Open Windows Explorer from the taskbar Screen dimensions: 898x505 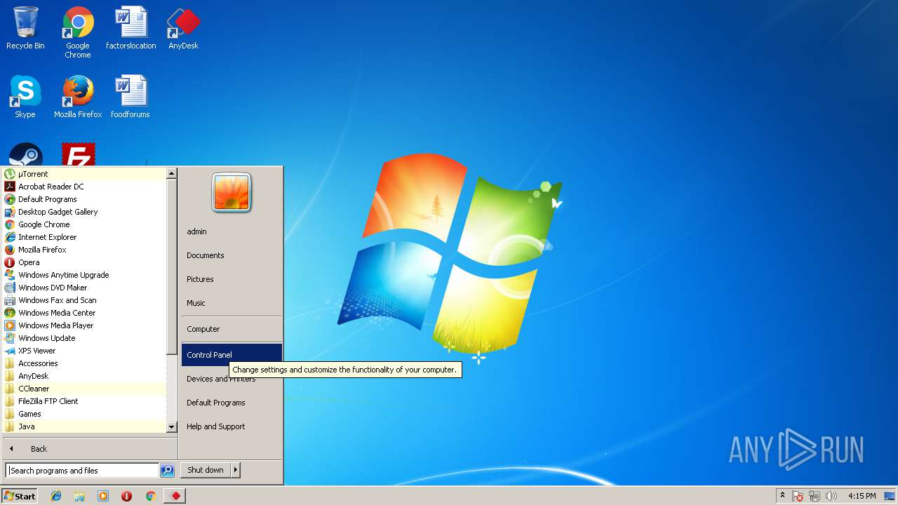(x=79, y=496)
